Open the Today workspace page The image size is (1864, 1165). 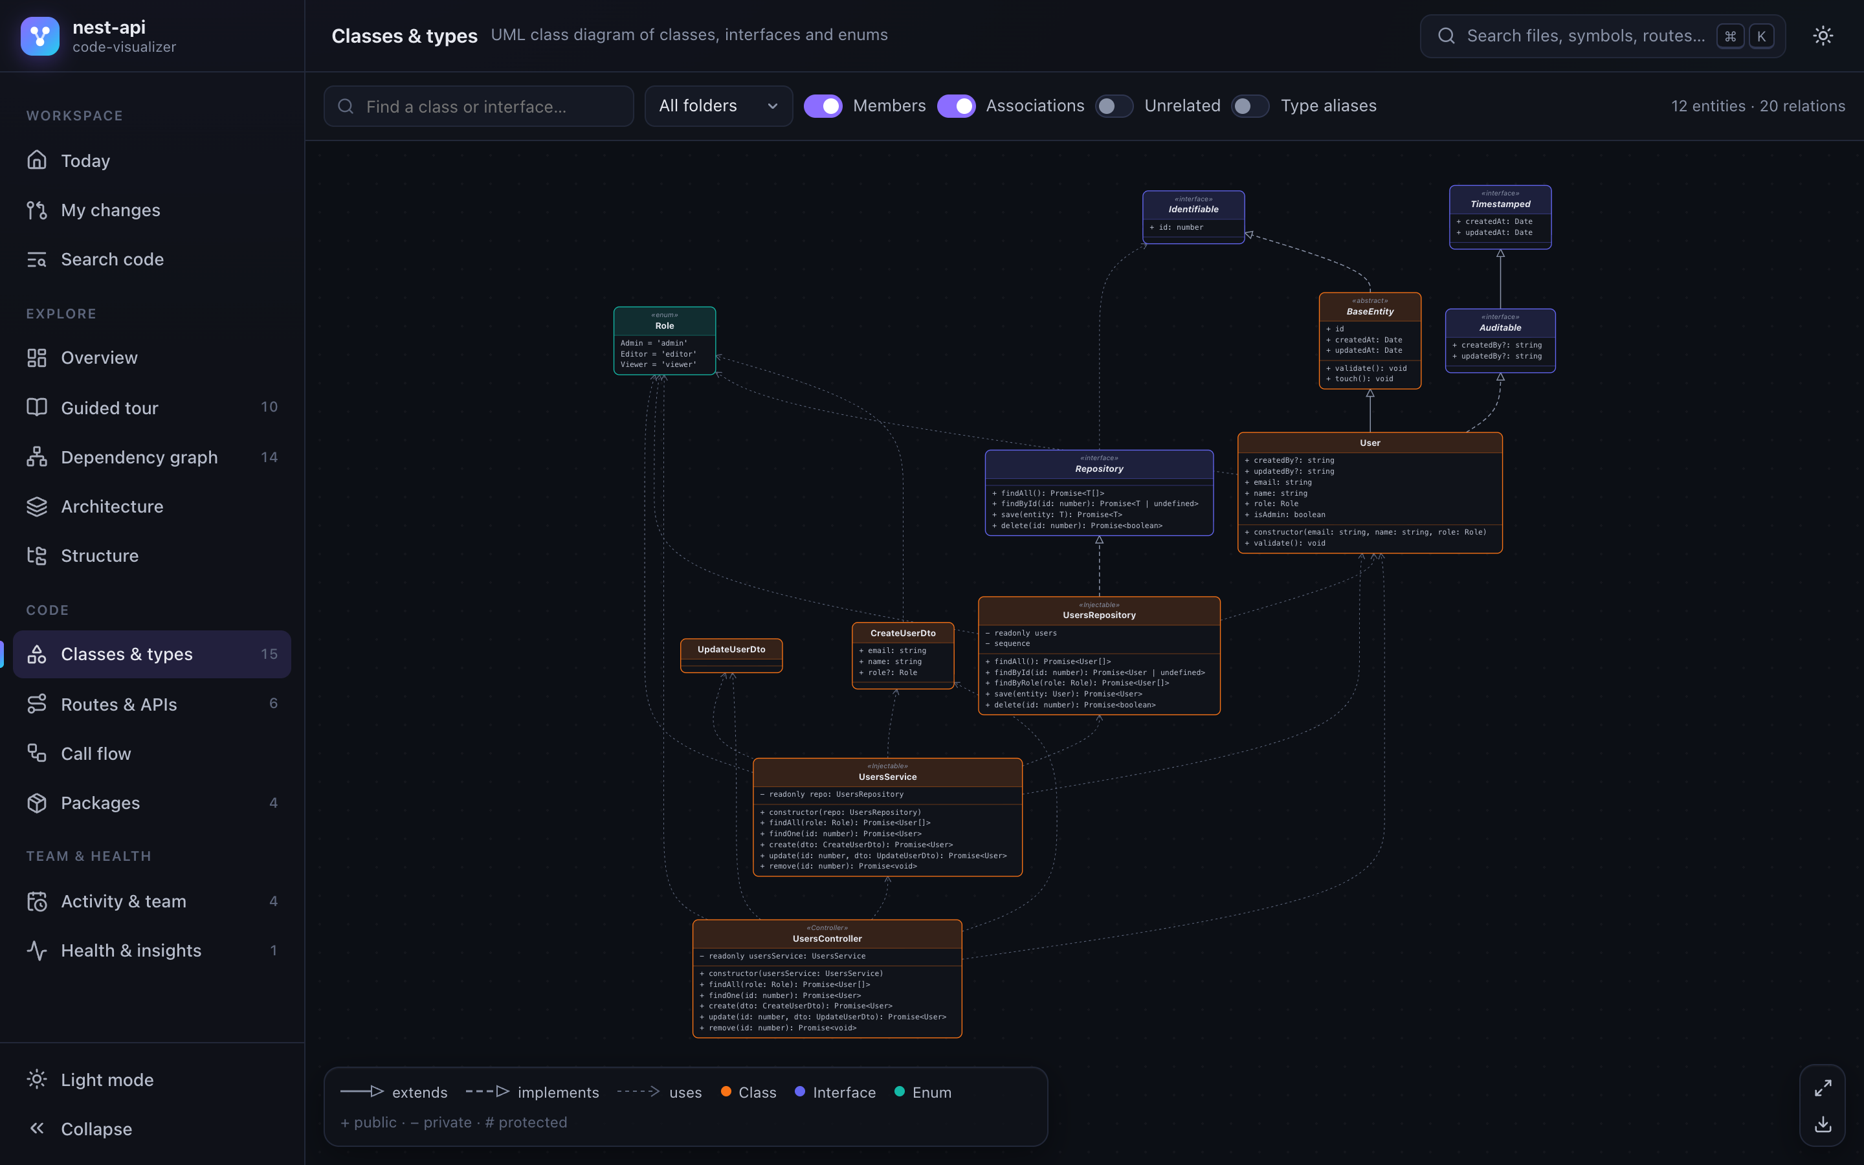click(x=153, y=161)
